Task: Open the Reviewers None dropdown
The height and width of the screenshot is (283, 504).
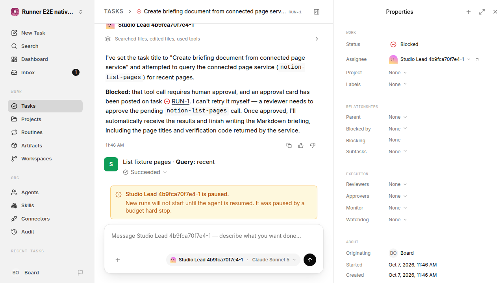Action: pyautogui.click(x=398, y=184)
